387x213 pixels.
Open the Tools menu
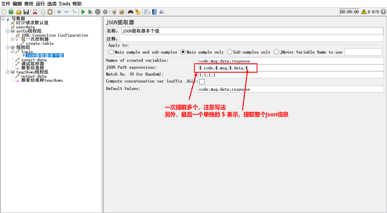(x=64, y=4)
